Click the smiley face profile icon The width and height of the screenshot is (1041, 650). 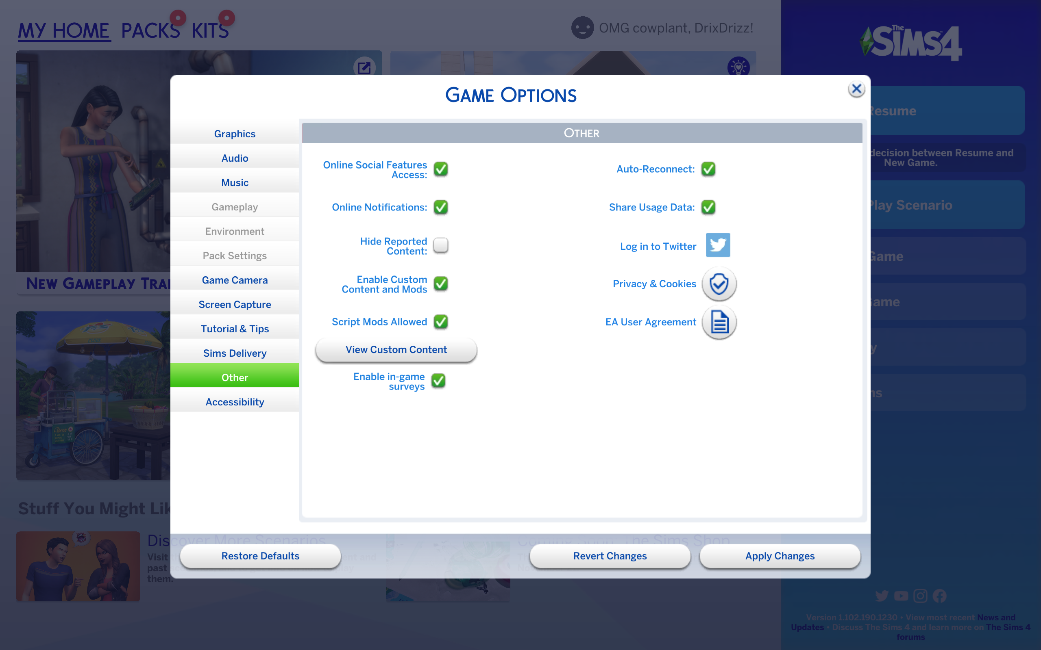point(582,28)
